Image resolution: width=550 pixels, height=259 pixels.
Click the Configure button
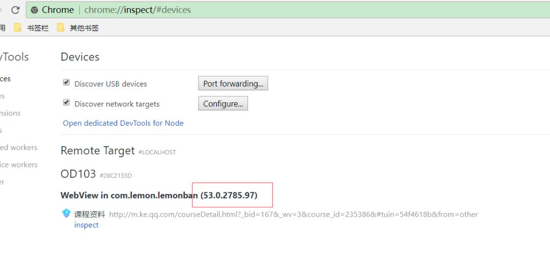coord(223,104)
